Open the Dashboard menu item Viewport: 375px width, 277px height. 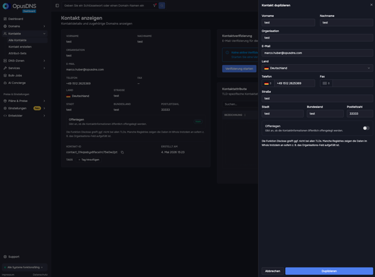(x=25, y=19)
